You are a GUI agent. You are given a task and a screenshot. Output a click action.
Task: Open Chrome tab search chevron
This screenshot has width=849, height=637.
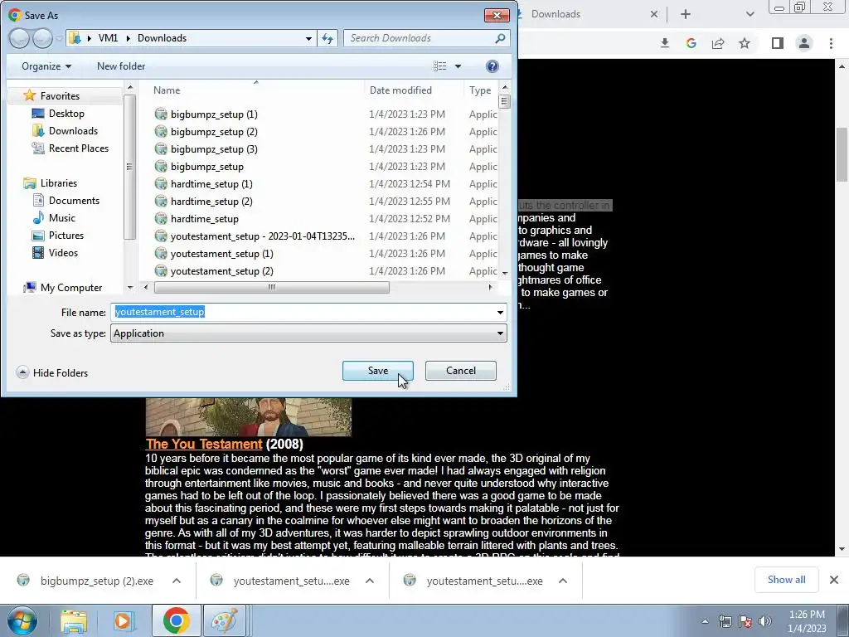coord(750,14)
